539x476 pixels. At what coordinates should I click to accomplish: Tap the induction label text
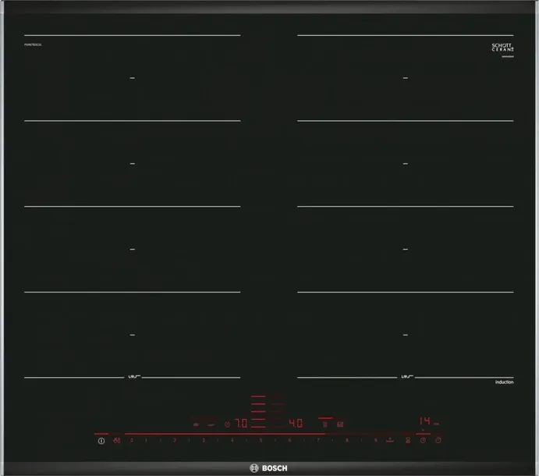(504, 382)
